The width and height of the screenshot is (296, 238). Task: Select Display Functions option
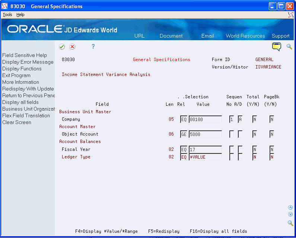tap(22, 69)
